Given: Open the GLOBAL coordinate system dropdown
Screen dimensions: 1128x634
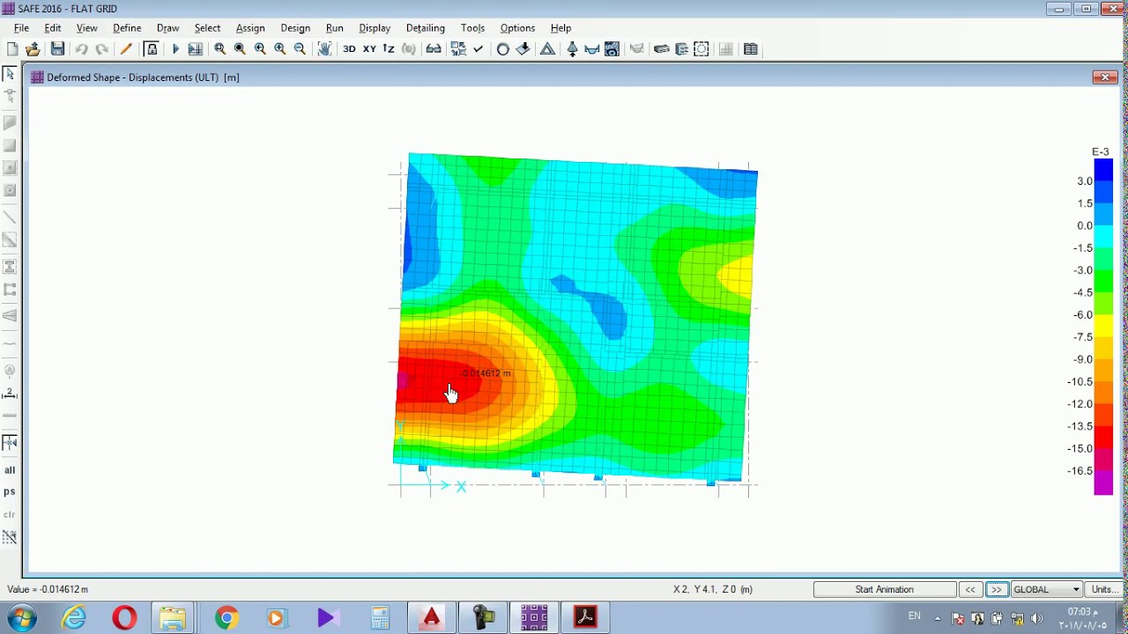Looking at the screenshot, I should [x=1047, y=589].
